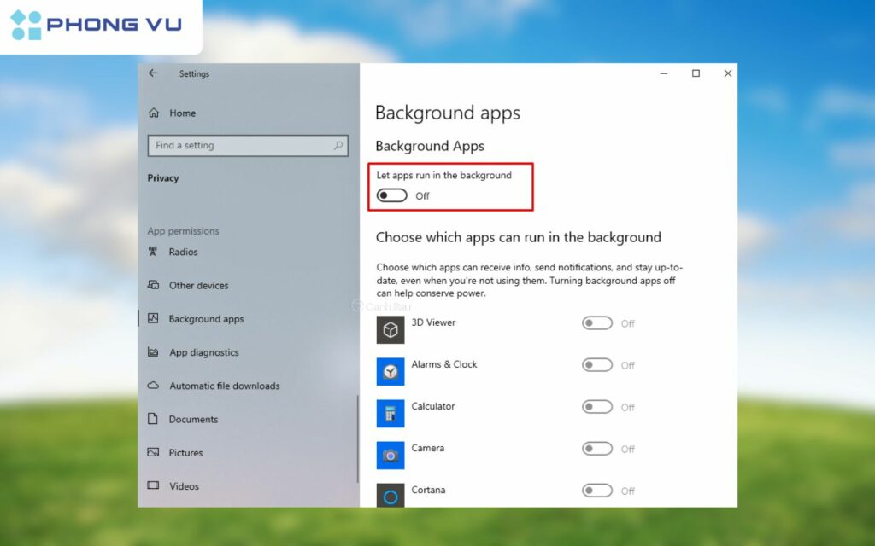
Task: Click the Cortana app icon
Action: [x=391, y=496]
